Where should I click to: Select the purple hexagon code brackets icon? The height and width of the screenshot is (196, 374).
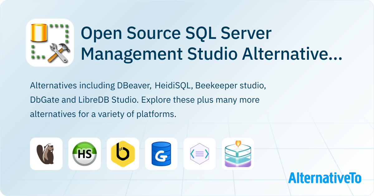click(x=199, y=154)
